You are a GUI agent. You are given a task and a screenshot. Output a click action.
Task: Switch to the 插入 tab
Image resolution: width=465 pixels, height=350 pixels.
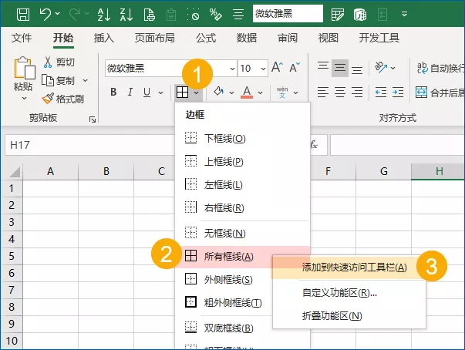click(104, 38)
